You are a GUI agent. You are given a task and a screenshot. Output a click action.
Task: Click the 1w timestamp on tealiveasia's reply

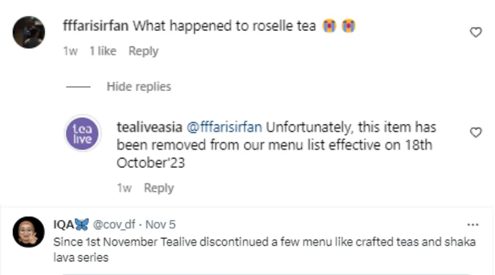click(123, 188)
